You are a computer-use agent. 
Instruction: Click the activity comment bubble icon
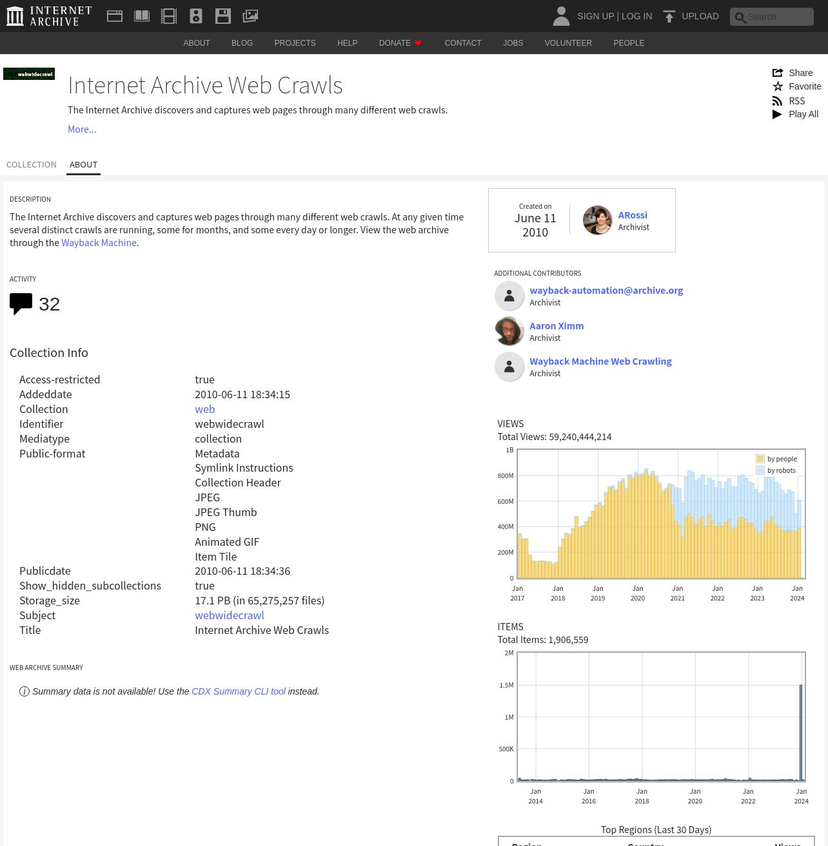tap(21, 304)
